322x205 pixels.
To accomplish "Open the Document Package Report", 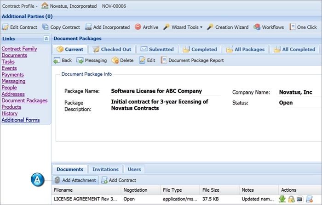I will tap(192, 61).
